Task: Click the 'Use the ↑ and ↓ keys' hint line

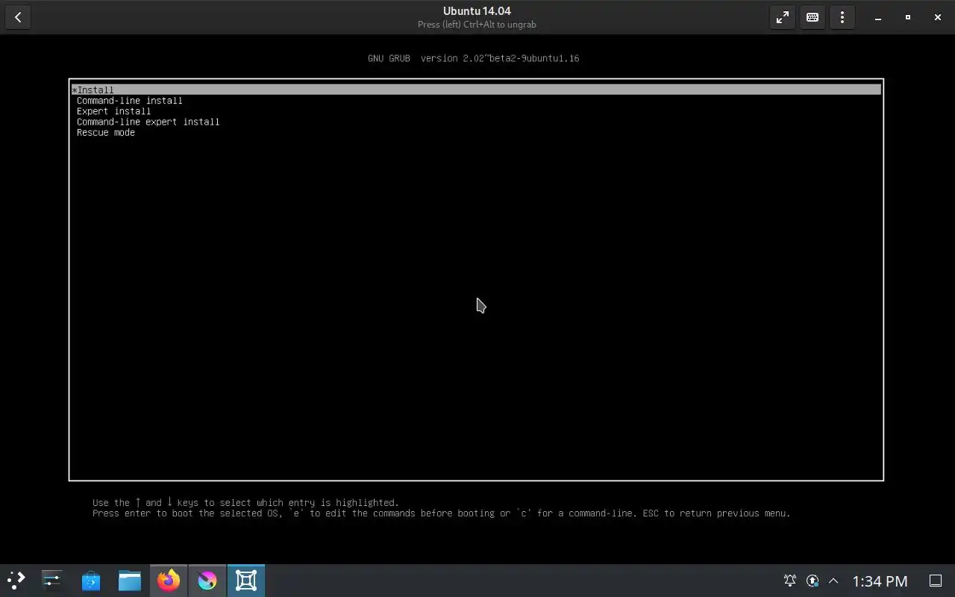Action: [x=245, y=503]
